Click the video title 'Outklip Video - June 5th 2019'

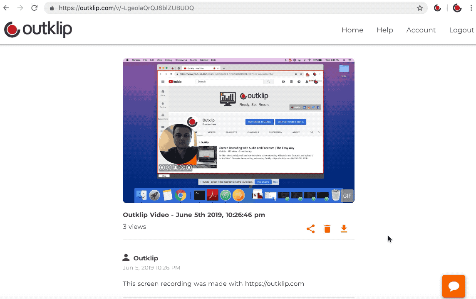click(x=193, y=215)
